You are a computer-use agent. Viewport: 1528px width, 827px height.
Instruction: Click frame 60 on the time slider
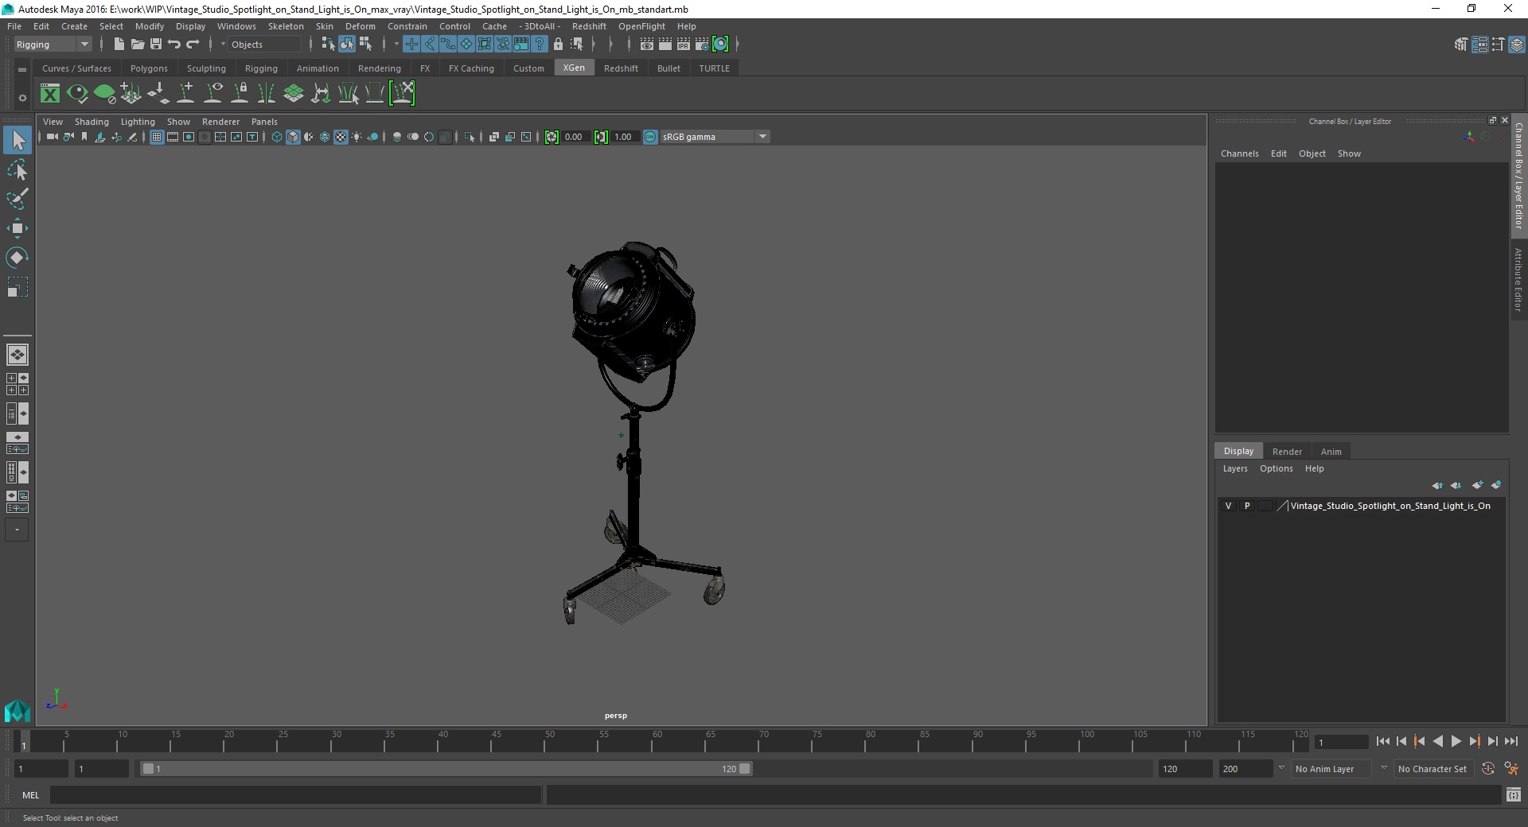[x=657, y=741]
